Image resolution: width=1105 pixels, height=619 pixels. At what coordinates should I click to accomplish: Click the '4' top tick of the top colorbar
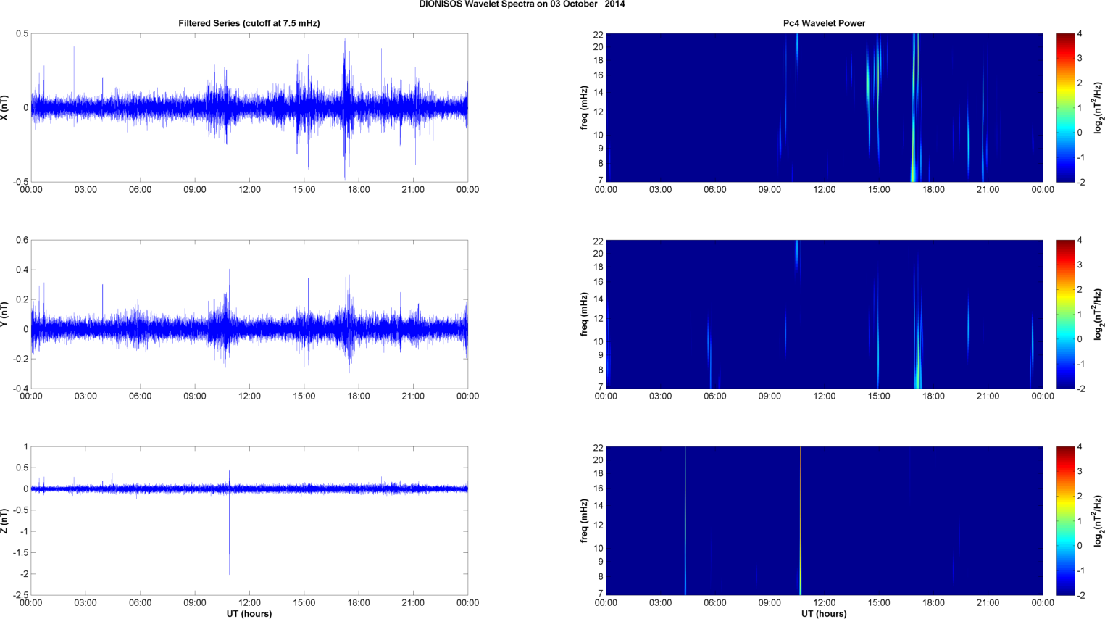pos(1080,34)
